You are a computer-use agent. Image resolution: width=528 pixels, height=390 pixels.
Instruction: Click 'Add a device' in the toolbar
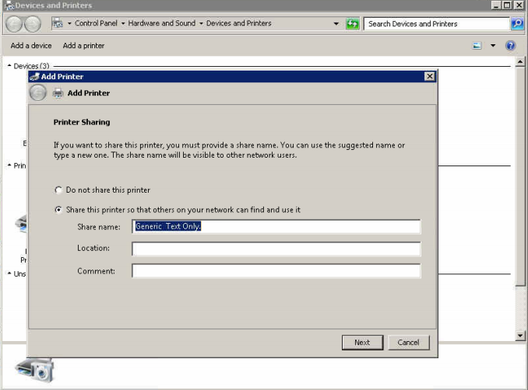coord(31,46)
